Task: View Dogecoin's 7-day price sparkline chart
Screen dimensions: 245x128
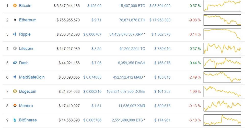Action: coord(222,91)
